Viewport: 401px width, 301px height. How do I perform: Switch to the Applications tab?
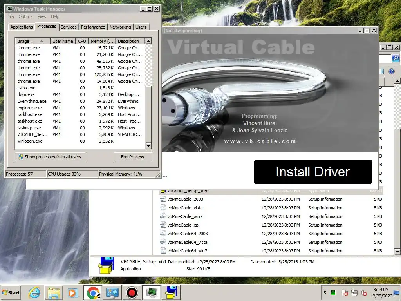pos(22,27)
